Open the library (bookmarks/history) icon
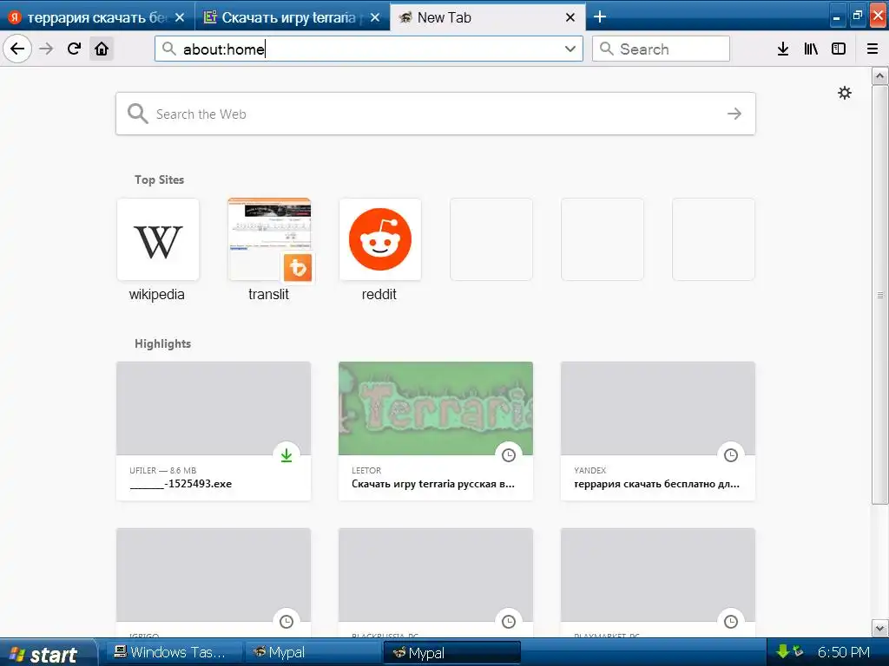The height and width of the screenshot is (666, 889). [811, 49]
